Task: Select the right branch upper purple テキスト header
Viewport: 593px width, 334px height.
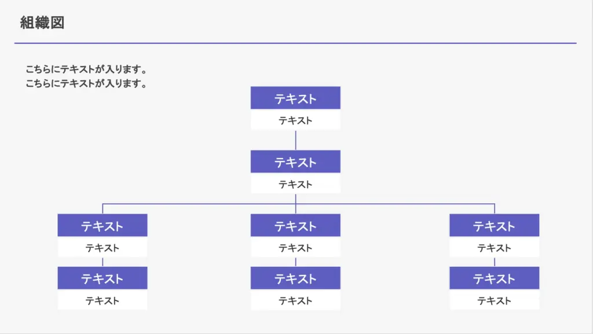Action: [495, 225]
